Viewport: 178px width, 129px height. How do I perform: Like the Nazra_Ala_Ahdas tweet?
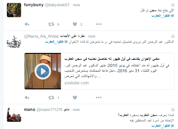click(x=75, y=98)
